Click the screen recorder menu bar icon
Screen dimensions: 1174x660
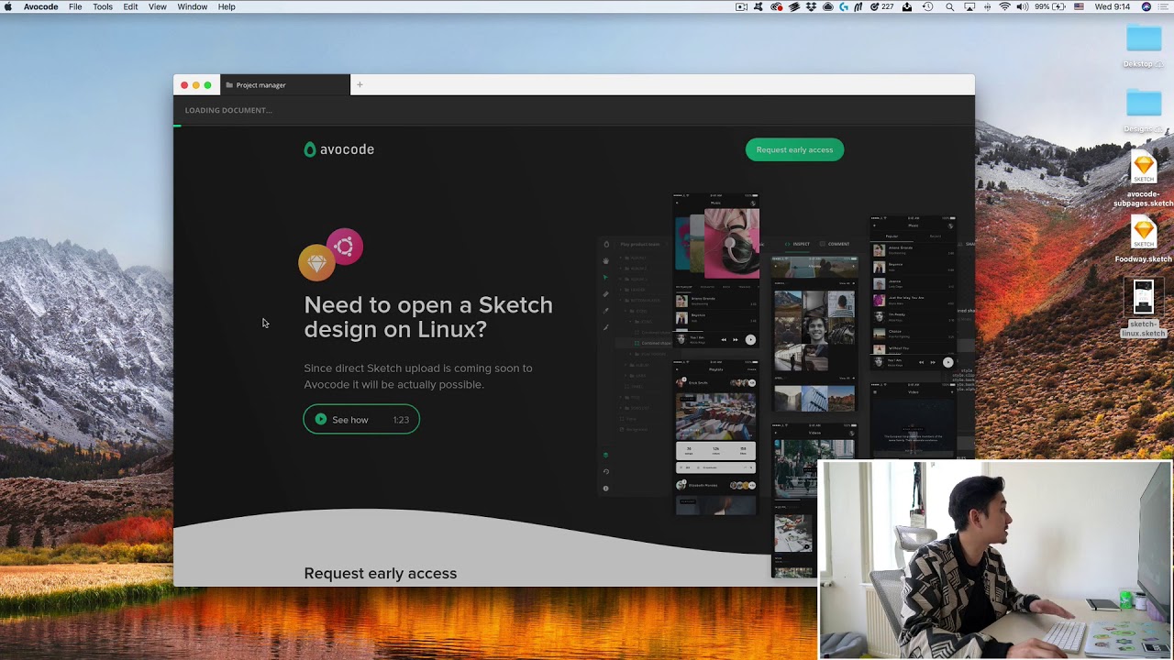pos(741,6)
